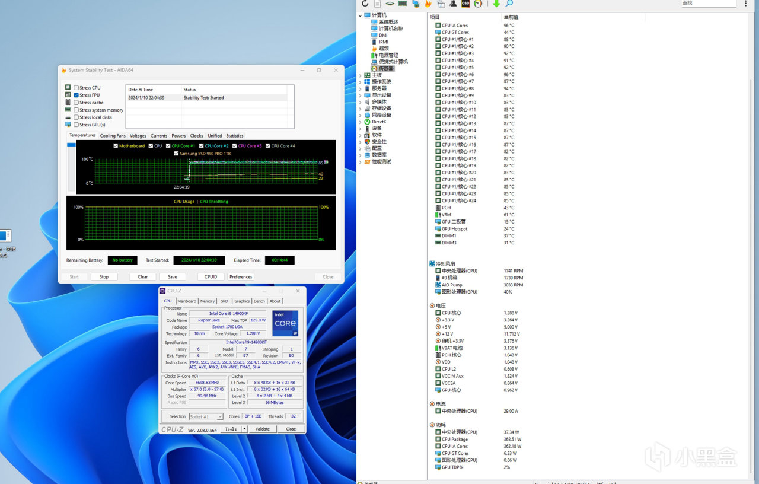Switch to the Cooling Fans tab
759x484 pixels.
click(112, 136)
